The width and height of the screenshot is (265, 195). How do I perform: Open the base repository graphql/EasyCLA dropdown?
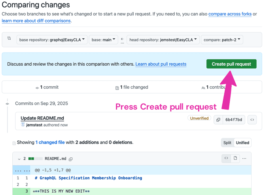tap(52, 40)
